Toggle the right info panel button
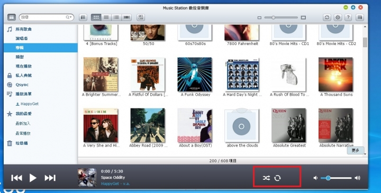This screenshot has width=381, height=193. (x=360, y=17)
